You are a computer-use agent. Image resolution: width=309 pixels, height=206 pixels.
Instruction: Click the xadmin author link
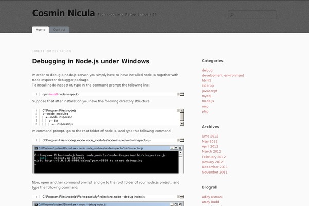[x=65, y=51]
